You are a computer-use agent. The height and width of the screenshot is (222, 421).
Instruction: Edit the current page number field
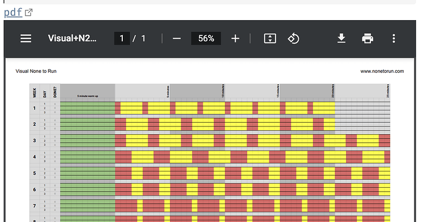click(x=122, y=39)
